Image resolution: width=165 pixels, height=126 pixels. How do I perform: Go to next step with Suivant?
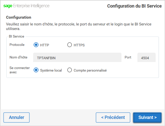pyautogui.click(x=147, y=117)
